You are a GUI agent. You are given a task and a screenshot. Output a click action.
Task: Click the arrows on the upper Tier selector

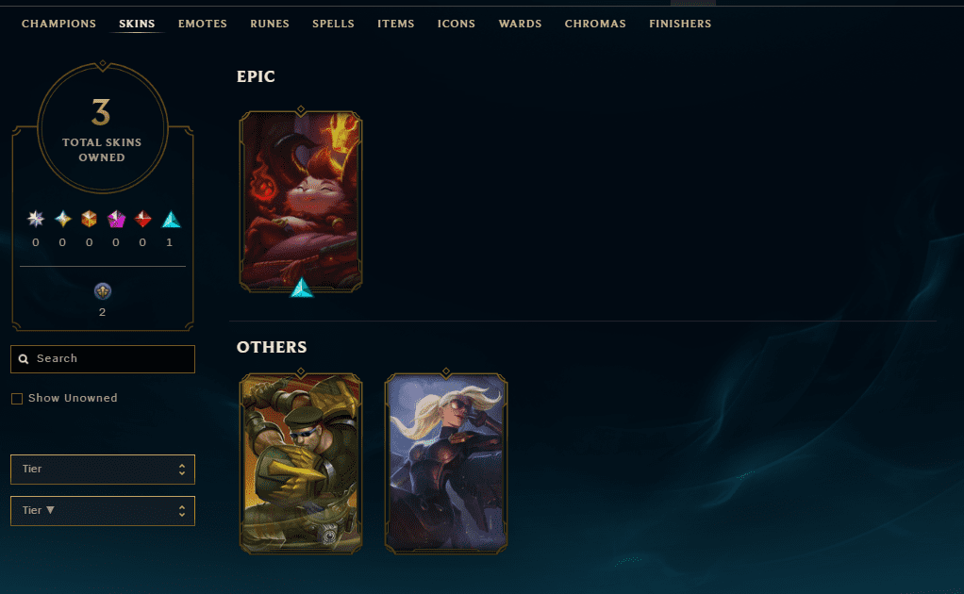(x=182, y=470)
